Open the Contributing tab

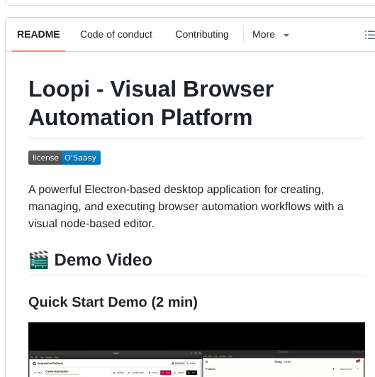pos(202,34)
